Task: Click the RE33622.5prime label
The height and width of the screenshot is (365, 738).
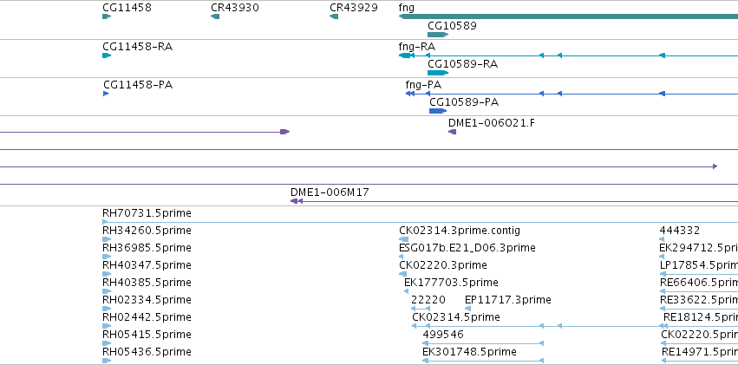Action: click(x=699, y=300)
